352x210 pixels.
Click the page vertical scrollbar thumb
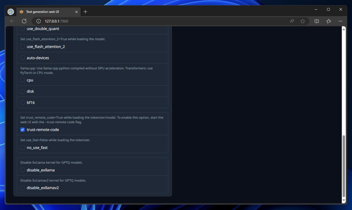pos(344,166)
